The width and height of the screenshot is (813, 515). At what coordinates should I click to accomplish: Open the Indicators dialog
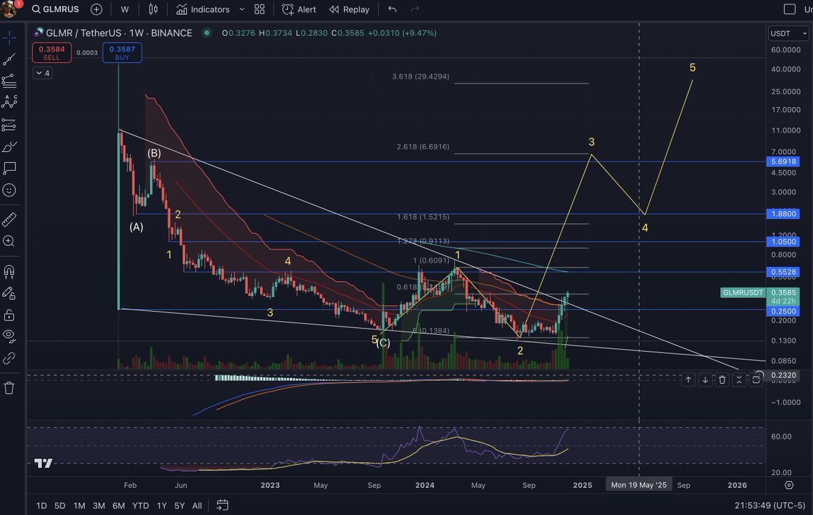[x=203, y=9]
